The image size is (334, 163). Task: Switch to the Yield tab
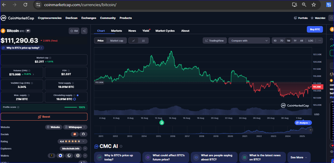click(x=146, y=31)
